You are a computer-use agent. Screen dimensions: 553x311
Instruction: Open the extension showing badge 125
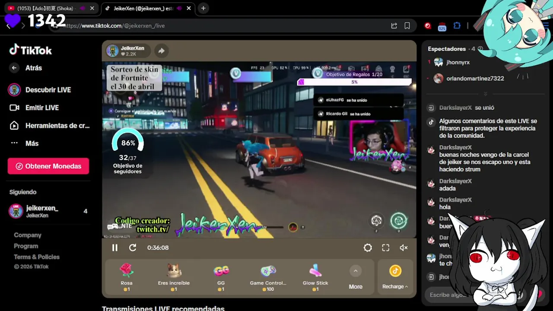tap(442, 26)
